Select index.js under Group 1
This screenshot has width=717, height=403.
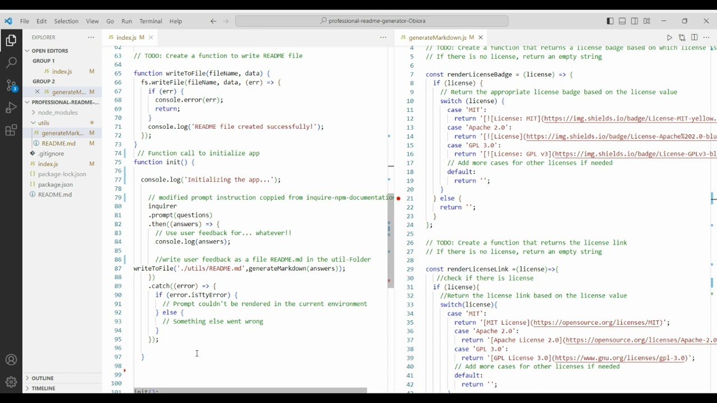(x=62, y=72)
